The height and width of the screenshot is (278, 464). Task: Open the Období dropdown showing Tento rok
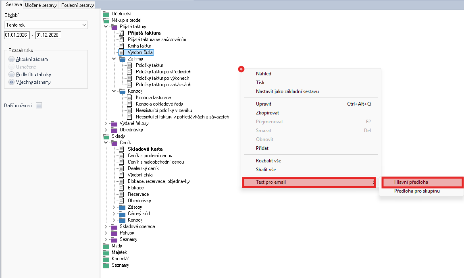coord(46,25)
